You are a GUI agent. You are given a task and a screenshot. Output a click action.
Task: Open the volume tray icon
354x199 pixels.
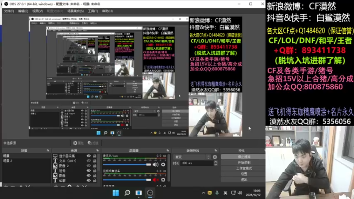240,193
